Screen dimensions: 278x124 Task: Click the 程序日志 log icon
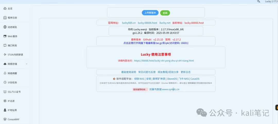[x=5, y=18]
